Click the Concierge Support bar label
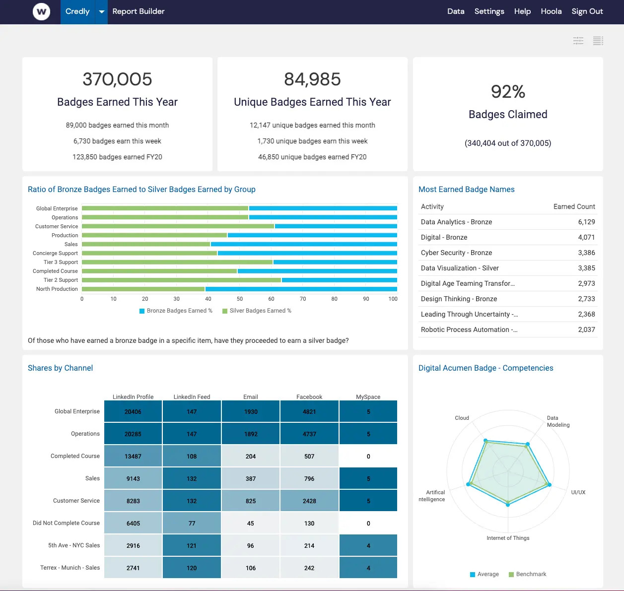 (x=55, y=253)
